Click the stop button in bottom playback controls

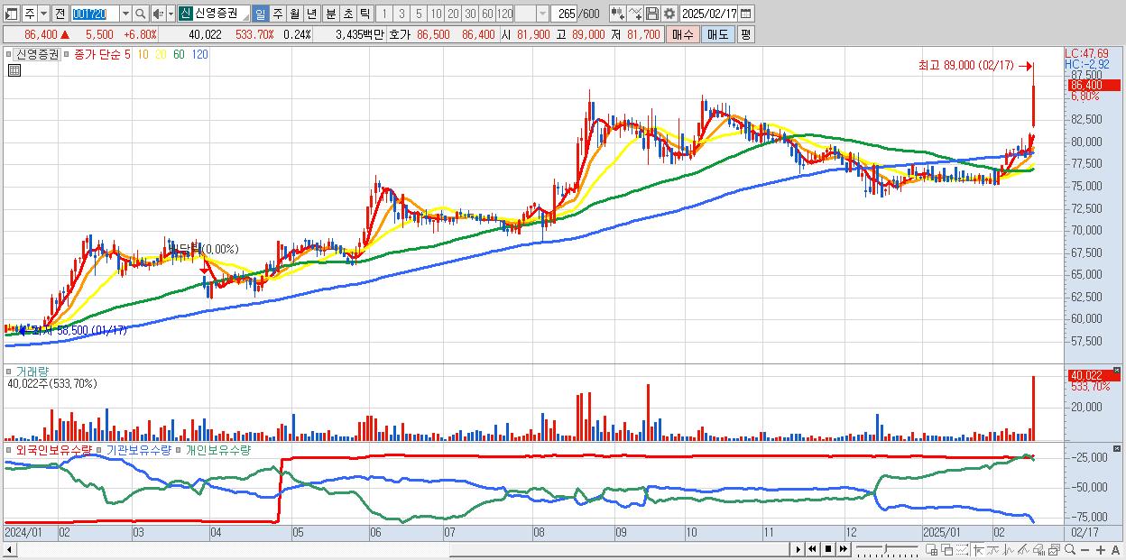click(828, 549)
